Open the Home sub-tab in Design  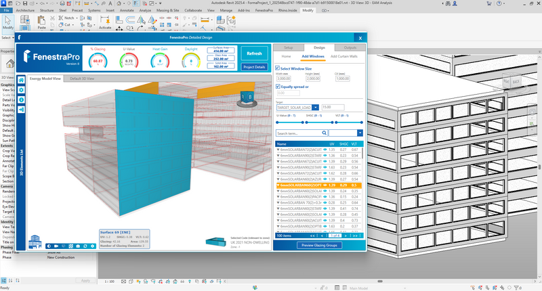[286, 56]
